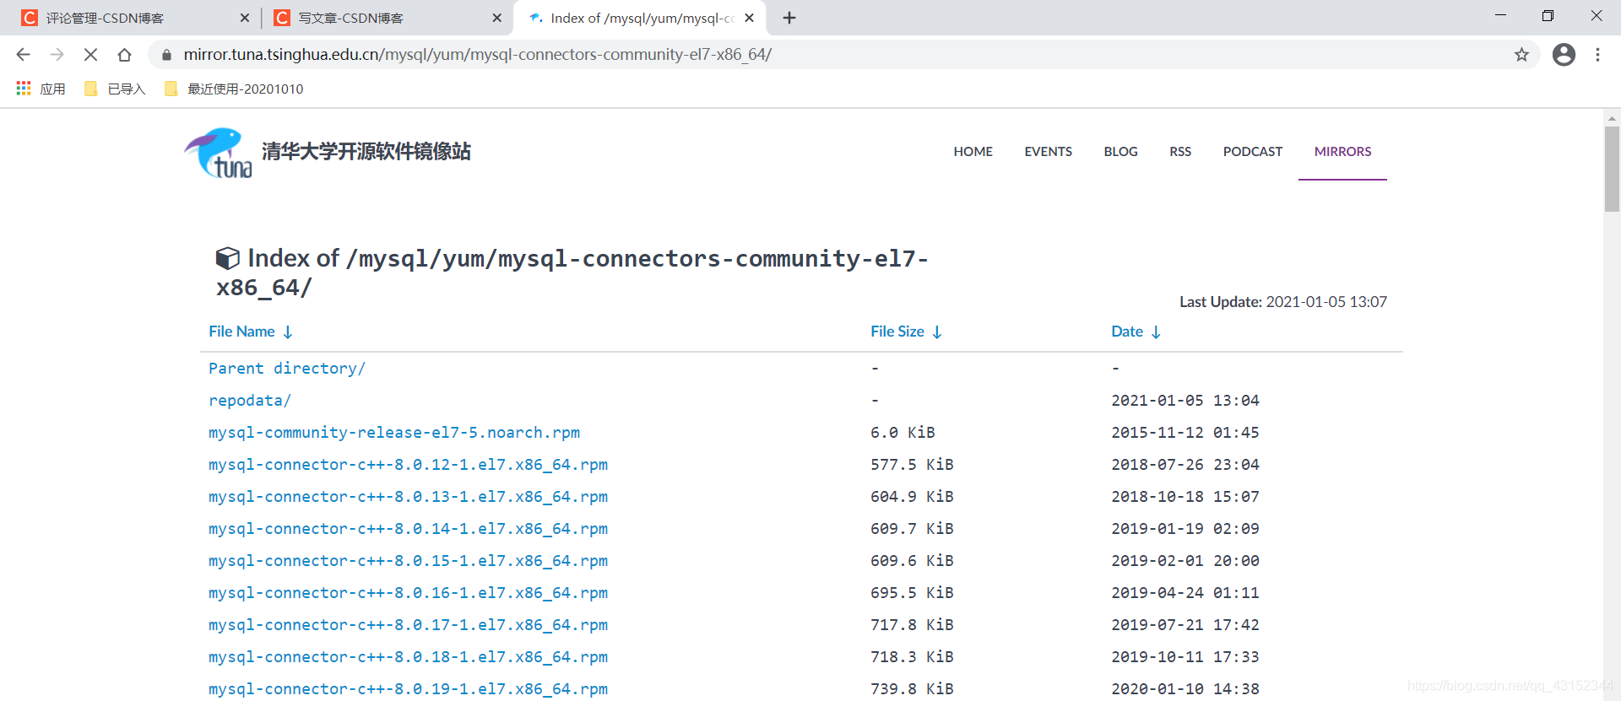Open the HOME navigation item

click(973, 152)
